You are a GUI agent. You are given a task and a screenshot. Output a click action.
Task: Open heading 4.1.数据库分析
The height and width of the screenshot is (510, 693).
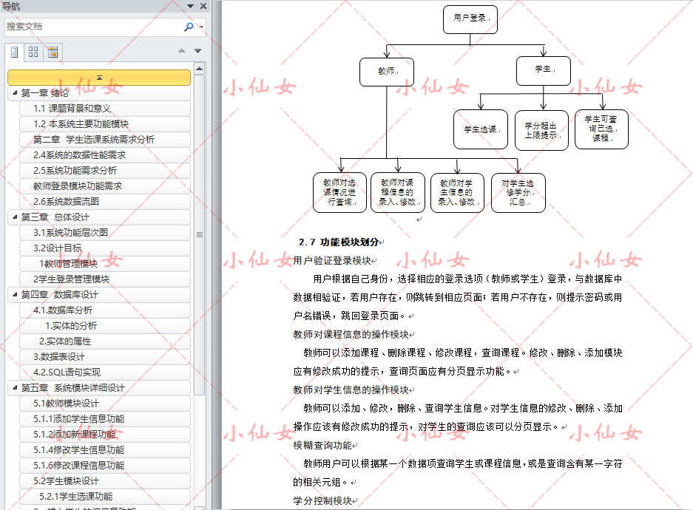click(105, 310)
